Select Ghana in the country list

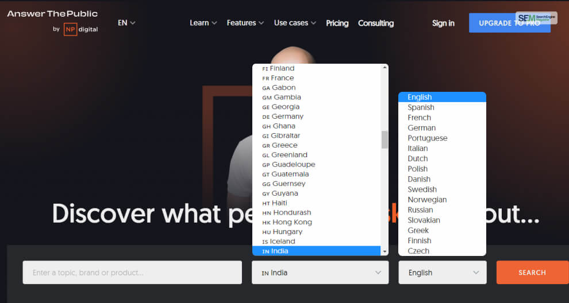pos(317,126)
